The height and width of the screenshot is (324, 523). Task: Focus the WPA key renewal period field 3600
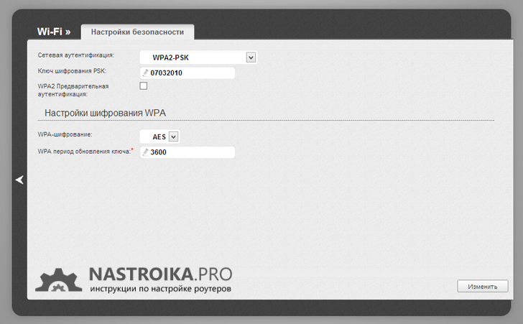(188, 152)
